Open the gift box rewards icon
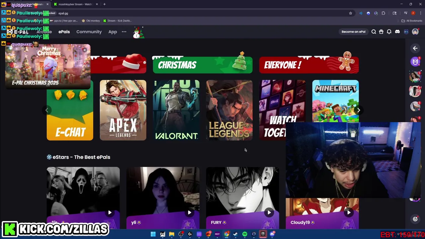Image resolution: width=425 pixels, height=239 pixels. (381, 32)
